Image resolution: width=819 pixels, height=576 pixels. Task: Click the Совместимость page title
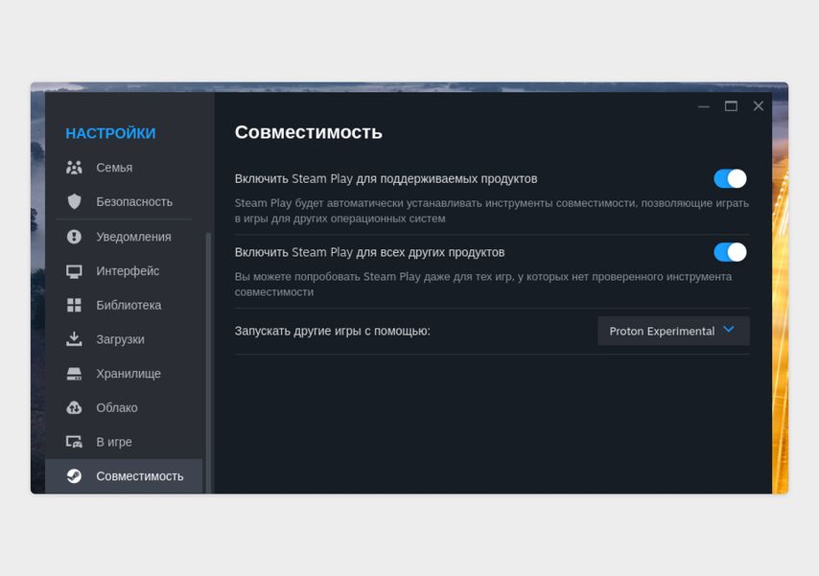click(308, 132)
